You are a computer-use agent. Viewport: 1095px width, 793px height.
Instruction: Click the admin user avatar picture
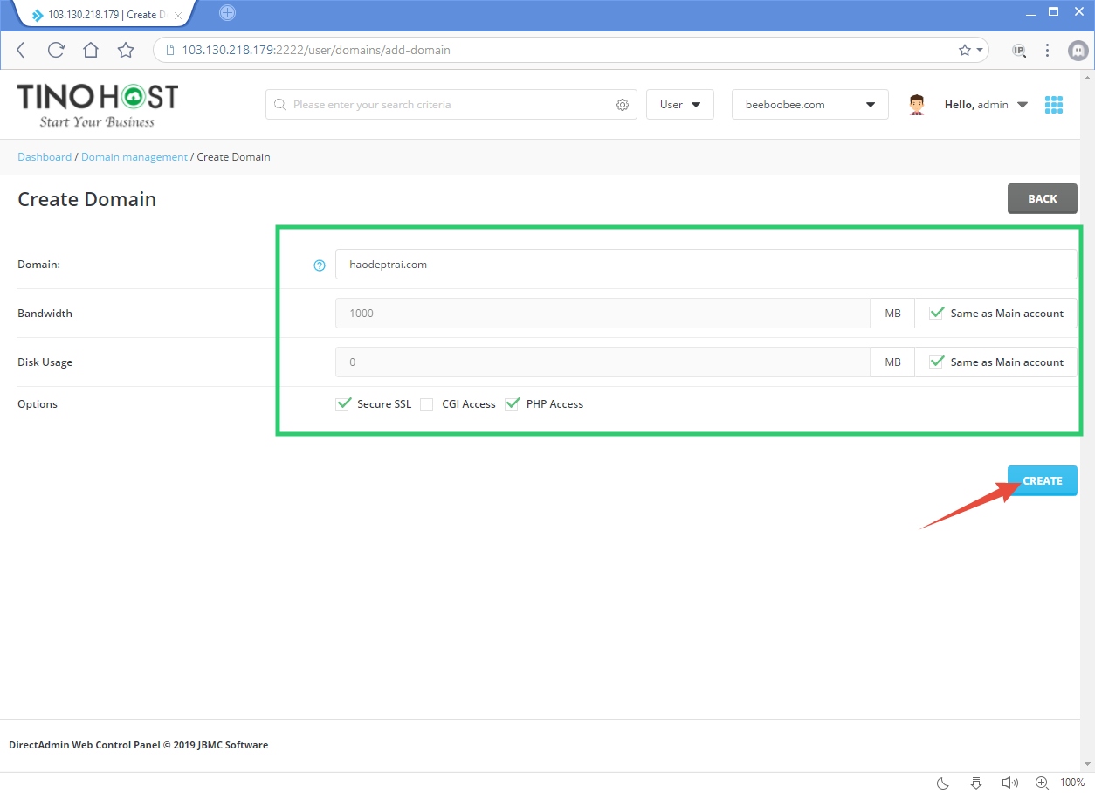click(916, 104)
